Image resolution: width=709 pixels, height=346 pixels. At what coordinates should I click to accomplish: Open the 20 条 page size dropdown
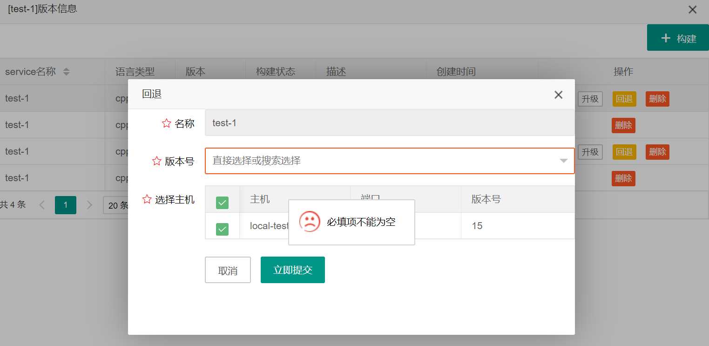click(x=115, y=205)
